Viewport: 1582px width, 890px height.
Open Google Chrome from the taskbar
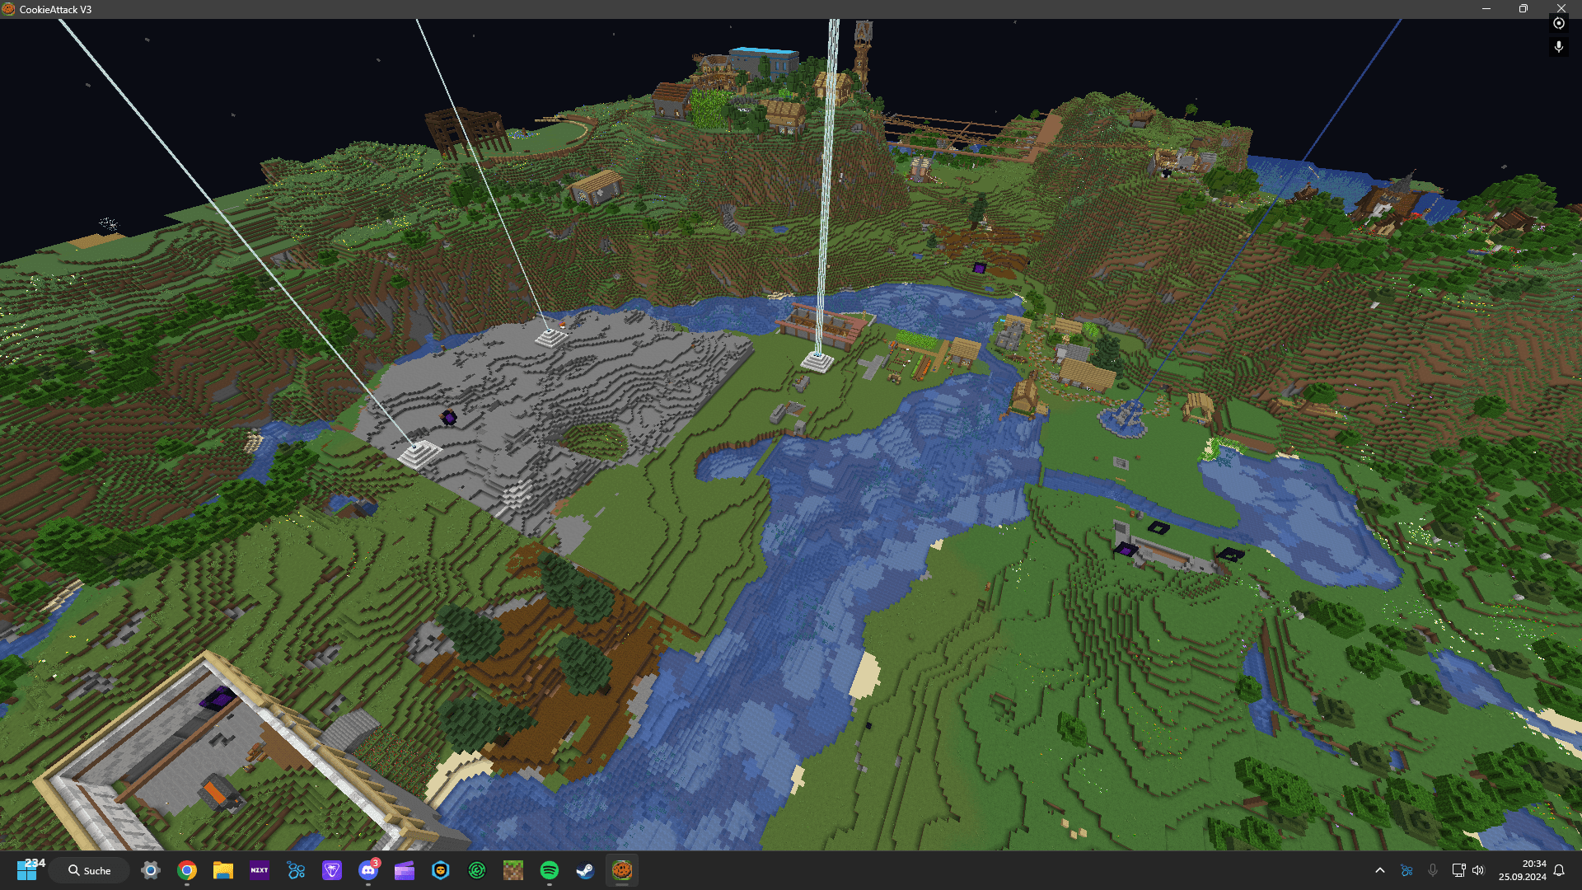tap(187, 870)
